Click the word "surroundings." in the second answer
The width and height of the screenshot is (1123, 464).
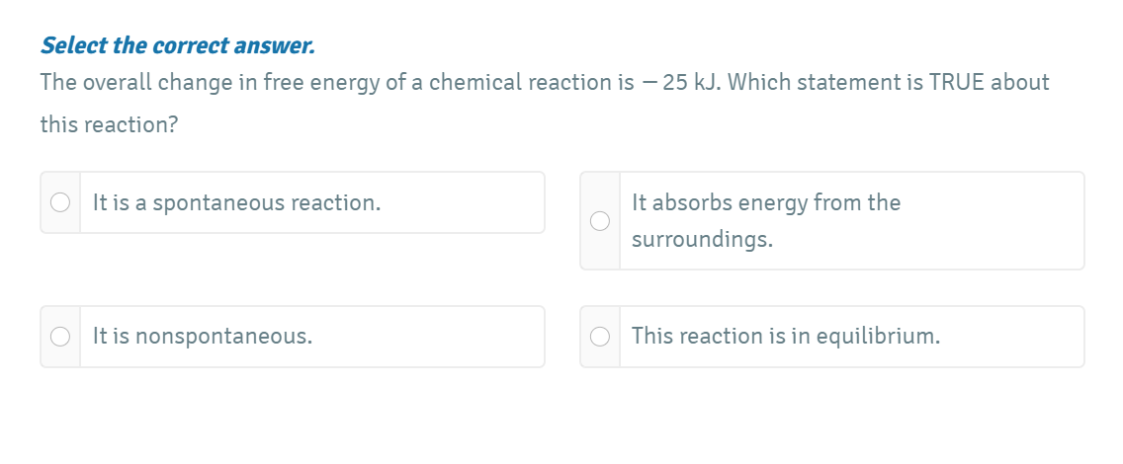click(x=702, y=240)
